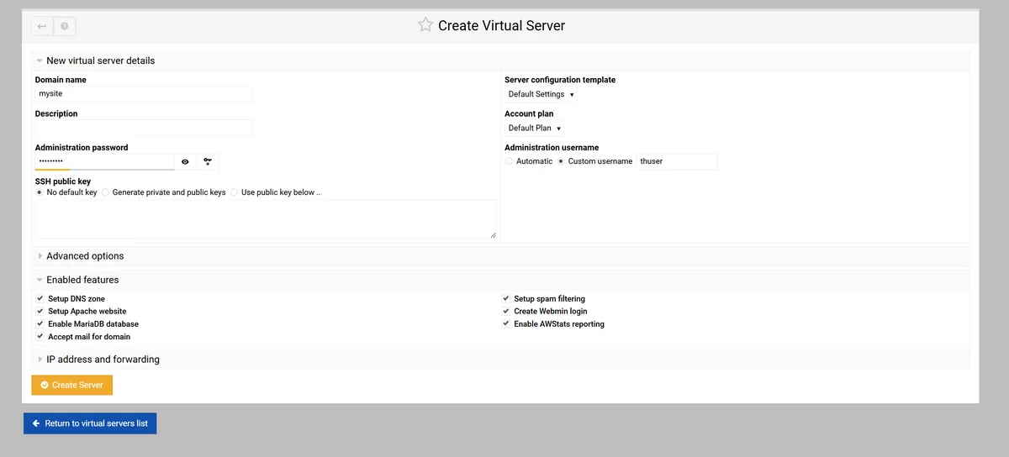Uncheck Enable AWStats reporting
This screenshot has width=1009, height=457.
coord(506,323)
